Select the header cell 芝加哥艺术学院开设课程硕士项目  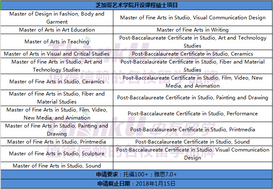tap(136, 5)
